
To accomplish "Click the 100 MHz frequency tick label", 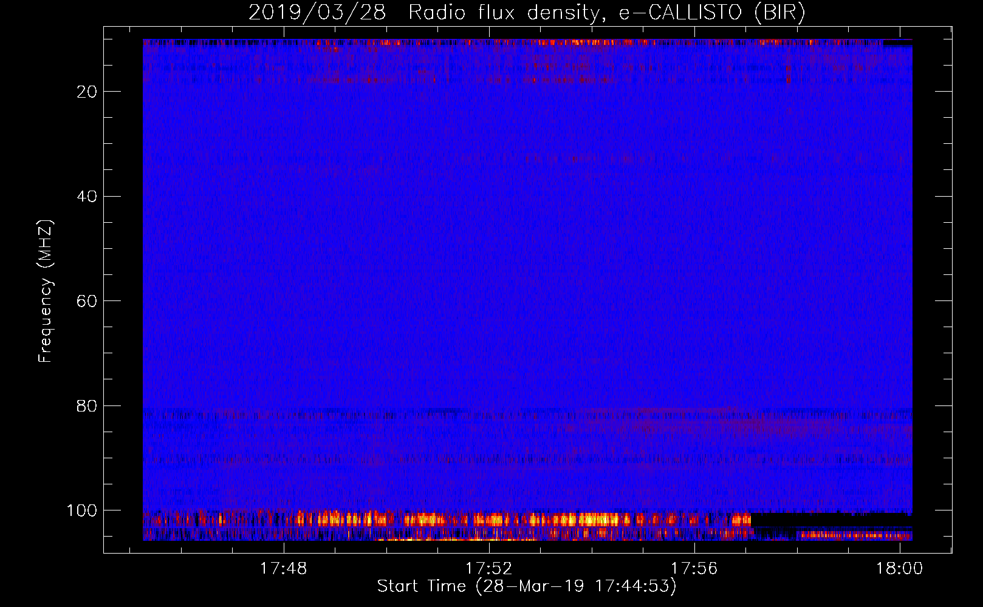I will (x=82, y=511).
